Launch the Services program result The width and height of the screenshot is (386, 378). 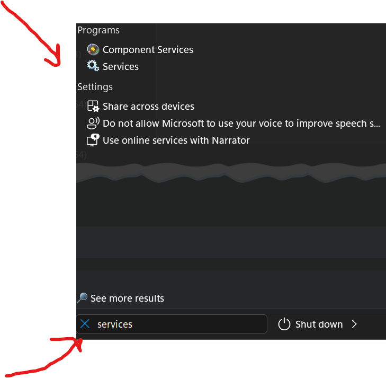121,67
